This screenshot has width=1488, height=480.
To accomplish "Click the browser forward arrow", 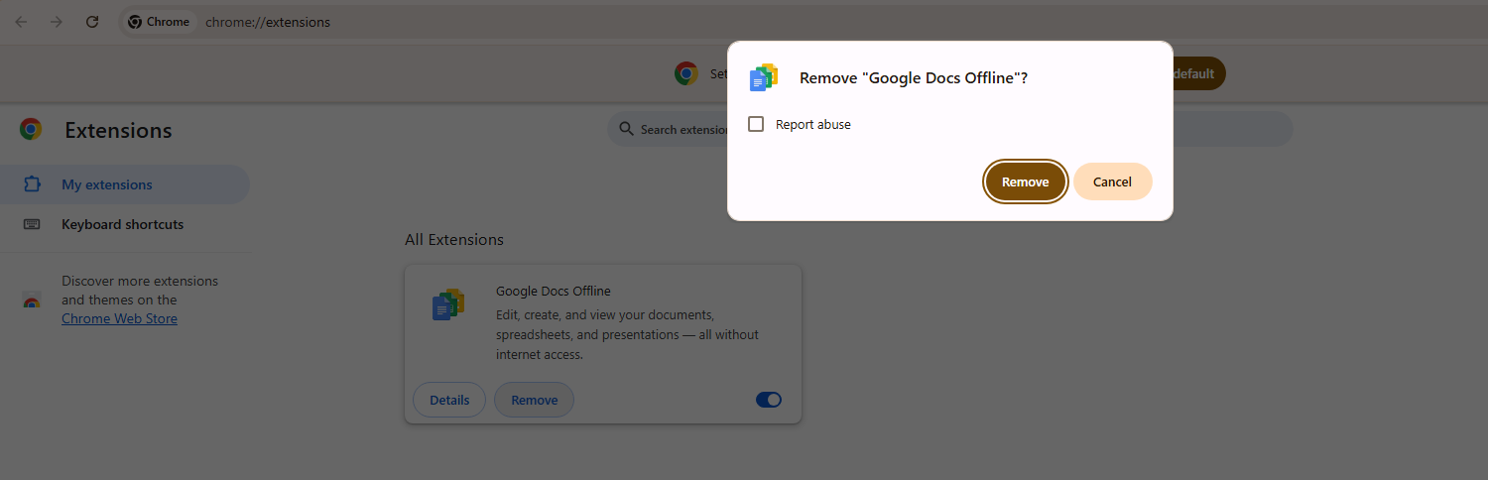I will 57,22.
